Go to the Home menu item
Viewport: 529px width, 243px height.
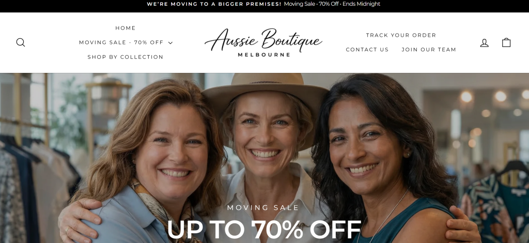point(126,28)
